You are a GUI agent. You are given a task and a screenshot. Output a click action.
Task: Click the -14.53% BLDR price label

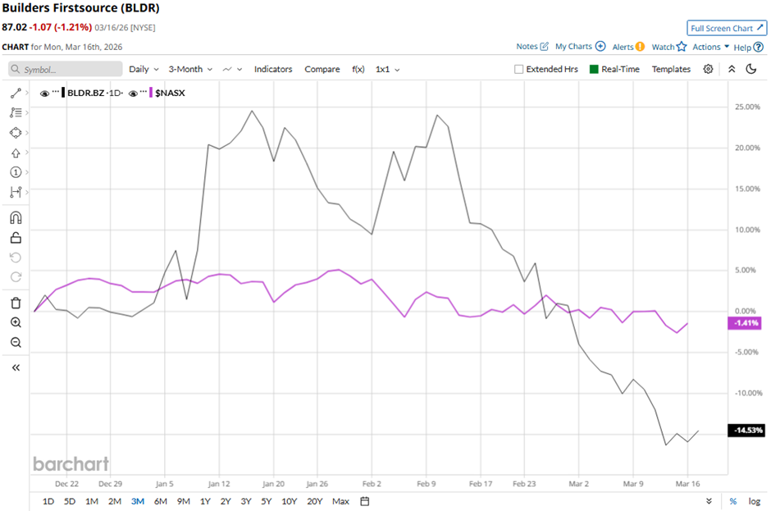click(747, 431)
